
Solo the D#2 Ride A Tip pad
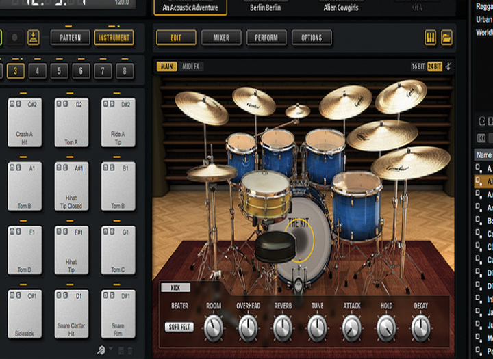coord(112,104)
